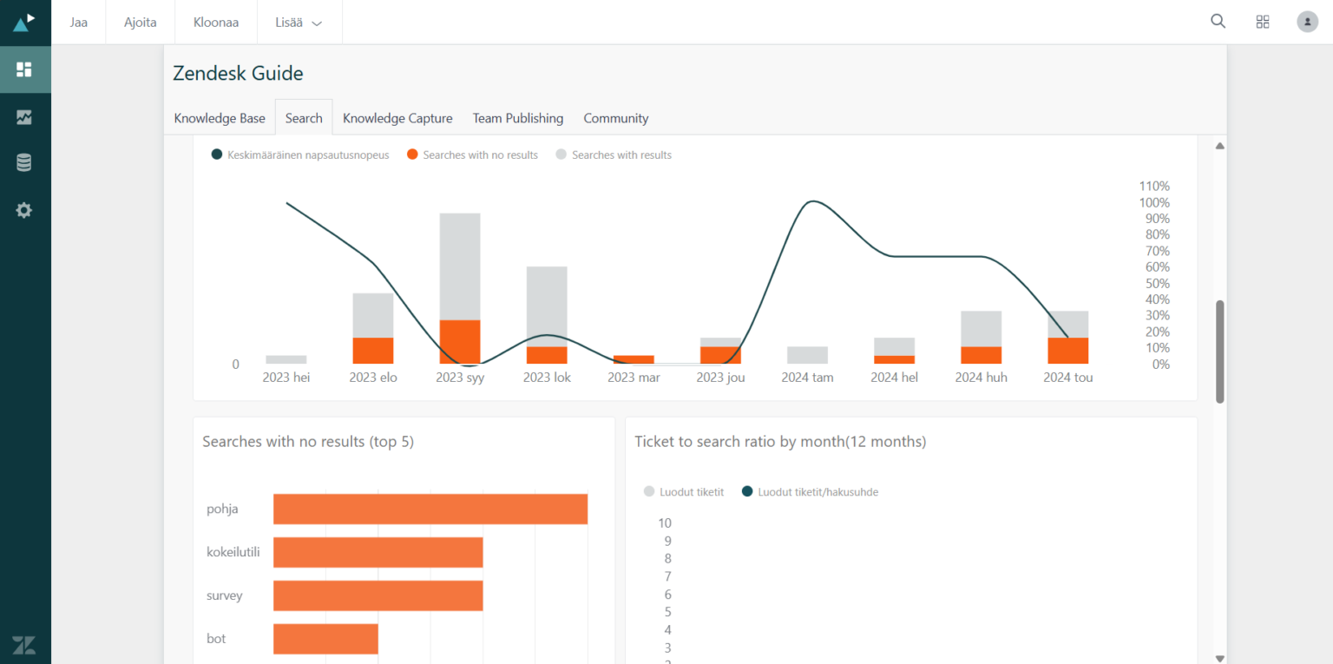Click the gray 2023 hei bar

pos(286,359)
